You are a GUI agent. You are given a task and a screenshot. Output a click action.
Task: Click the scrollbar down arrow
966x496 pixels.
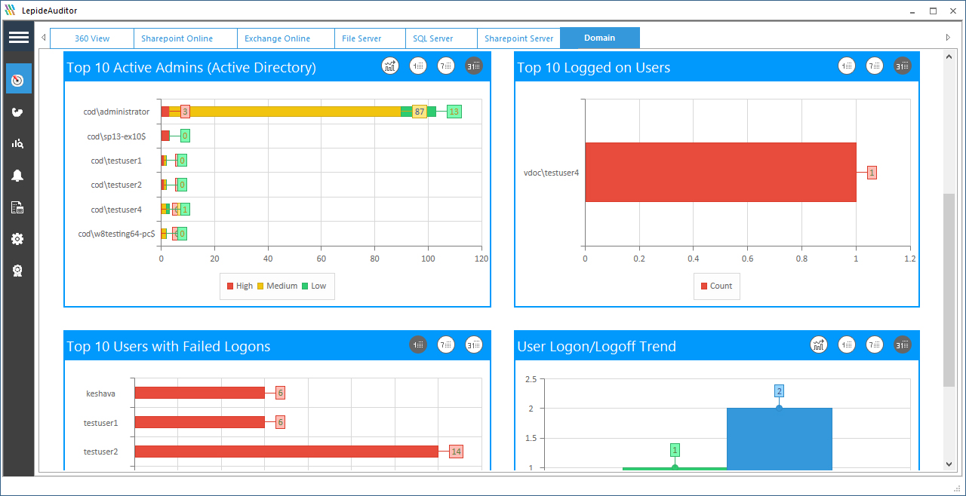(949, 464)
